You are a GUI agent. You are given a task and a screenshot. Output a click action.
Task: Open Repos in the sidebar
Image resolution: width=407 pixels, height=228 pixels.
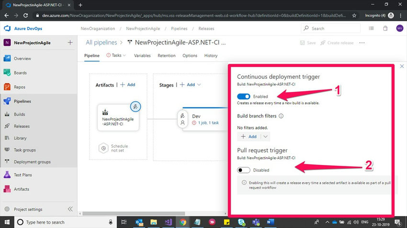[20, 87]
